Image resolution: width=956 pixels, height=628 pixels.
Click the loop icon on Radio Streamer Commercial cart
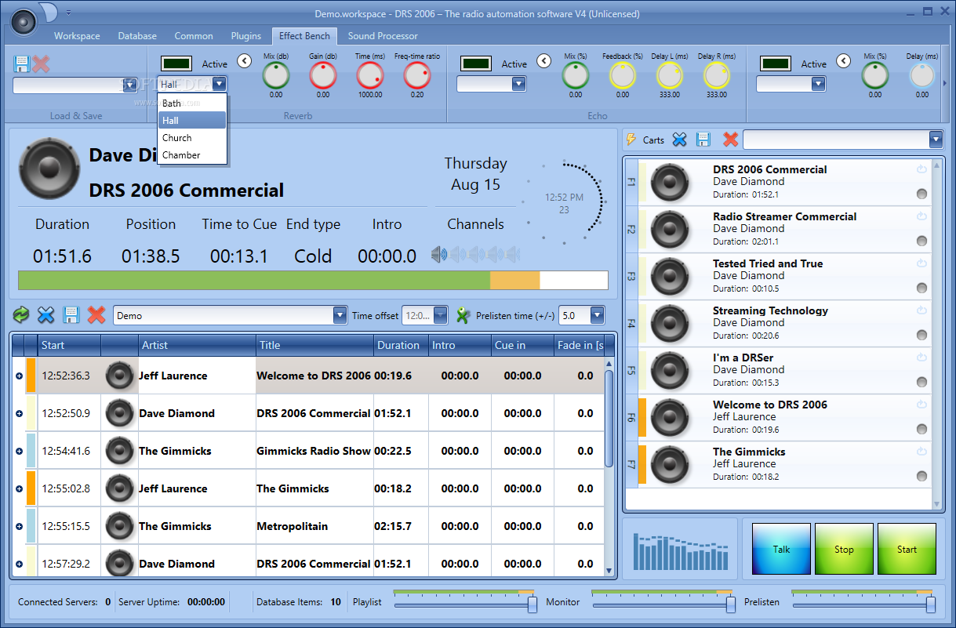coord(921,216)
